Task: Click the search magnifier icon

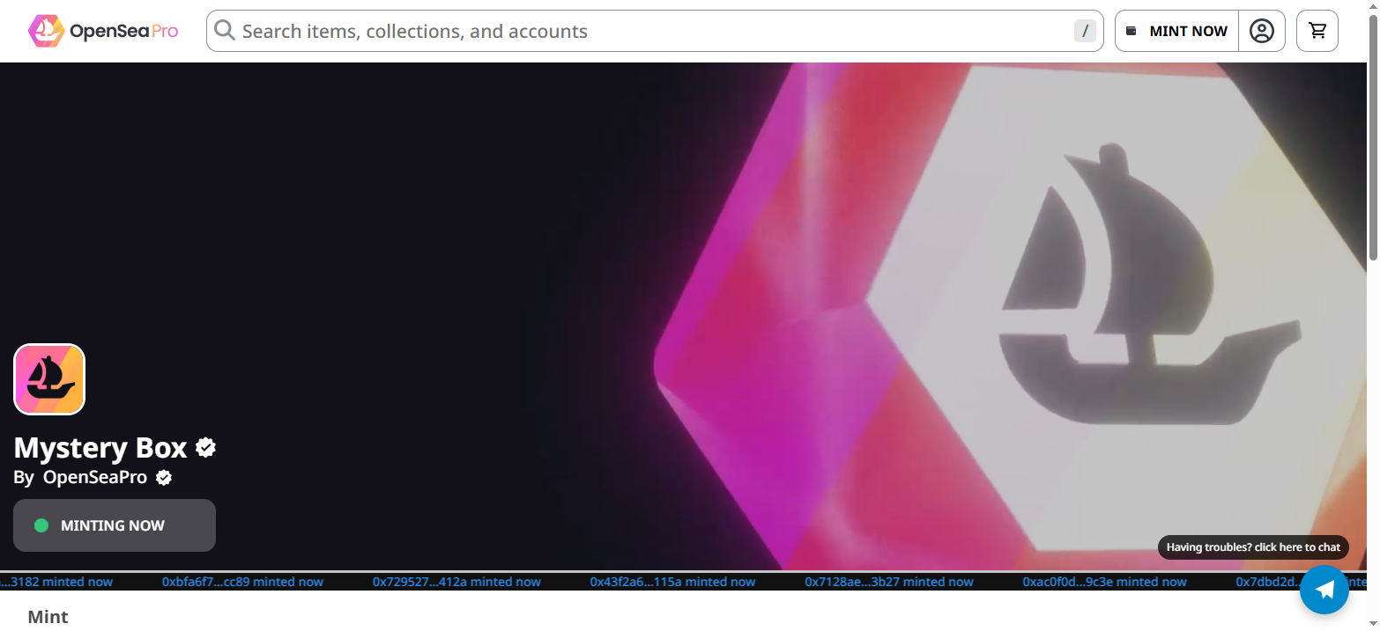Action: point(225,31)
